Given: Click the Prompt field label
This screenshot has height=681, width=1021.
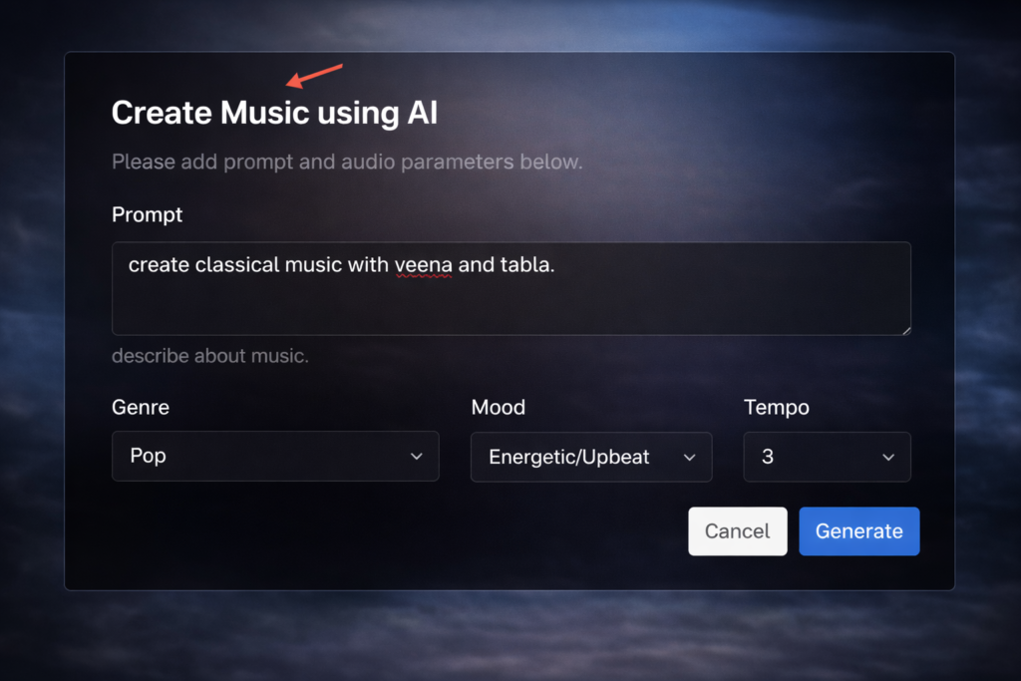Looking at the screenshot, I should click(x=147, y=214).
